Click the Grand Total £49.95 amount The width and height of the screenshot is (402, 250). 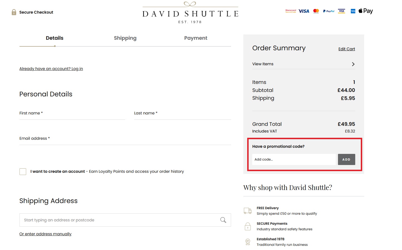pos(346,124)
